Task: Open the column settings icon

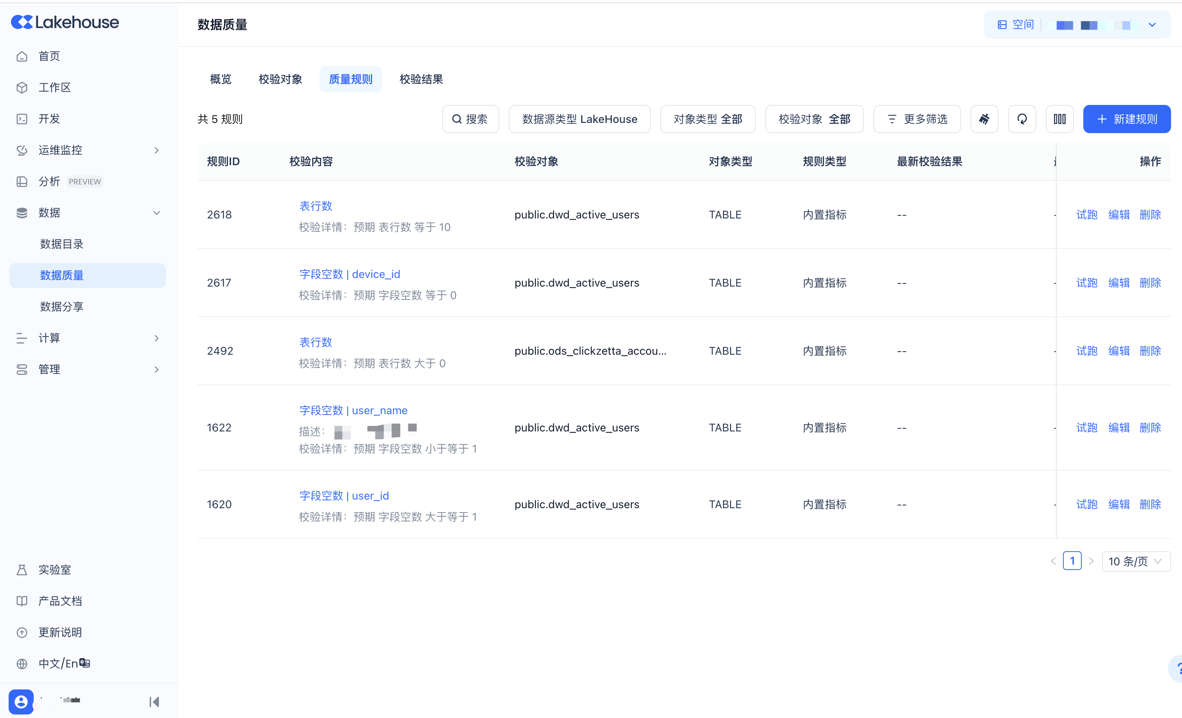Action: click(x=1059, y=119)
